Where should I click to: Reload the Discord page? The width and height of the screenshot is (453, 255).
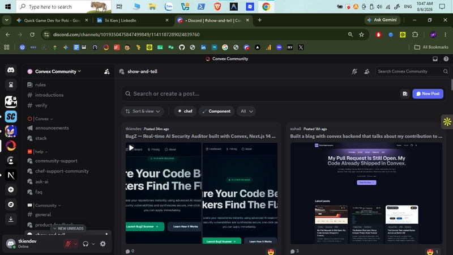32,35
